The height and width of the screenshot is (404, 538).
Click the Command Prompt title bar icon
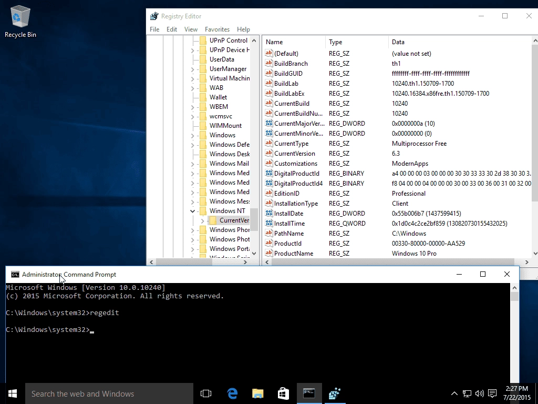(15, 274)
